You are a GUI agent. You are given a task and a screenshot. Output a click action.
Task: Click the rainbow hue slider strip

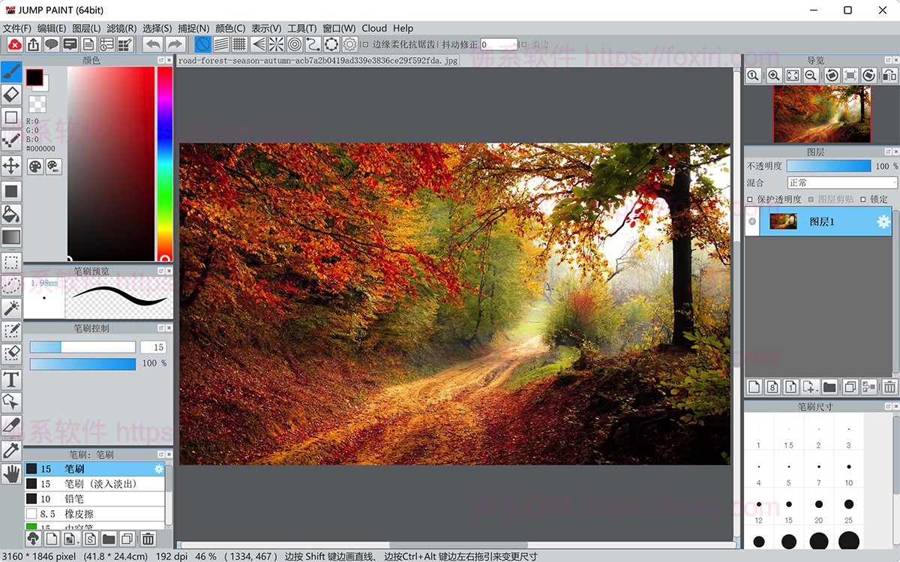164,161
